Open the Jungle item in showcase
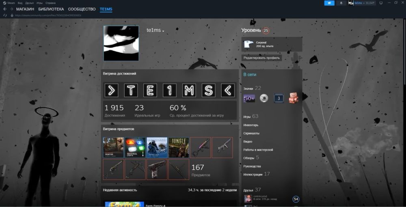The height and width of the screenshot is (207, 406). coord(179,147)
